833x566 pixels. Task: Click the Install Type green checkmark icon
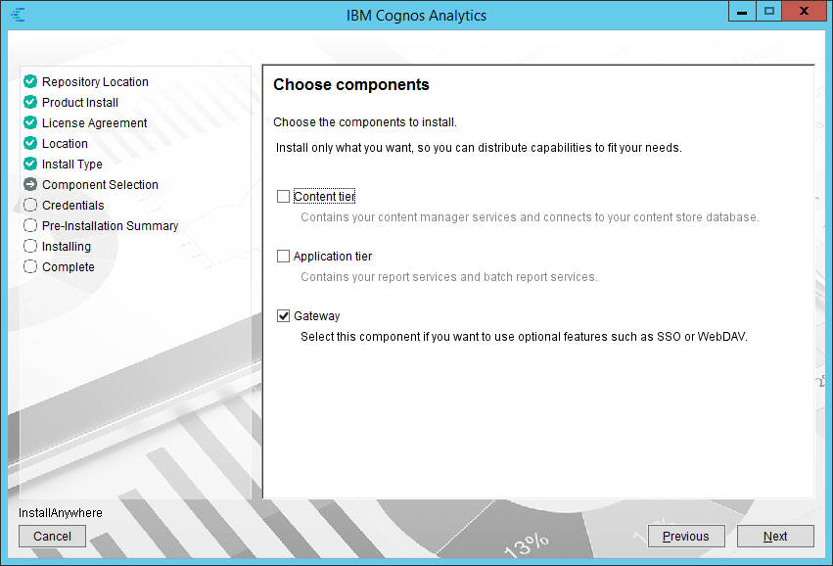[x=30, y=164]
